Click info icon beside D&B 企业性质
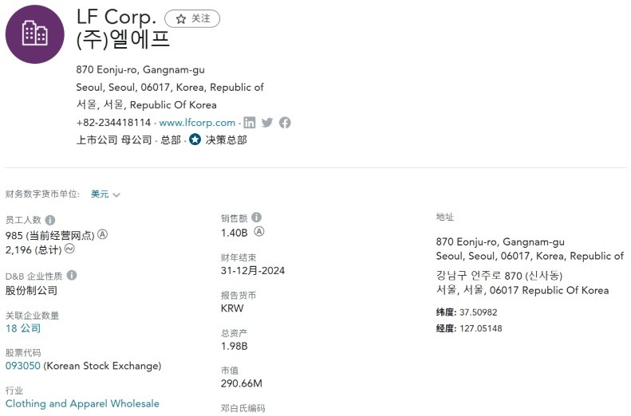 [x=72, y=276]
